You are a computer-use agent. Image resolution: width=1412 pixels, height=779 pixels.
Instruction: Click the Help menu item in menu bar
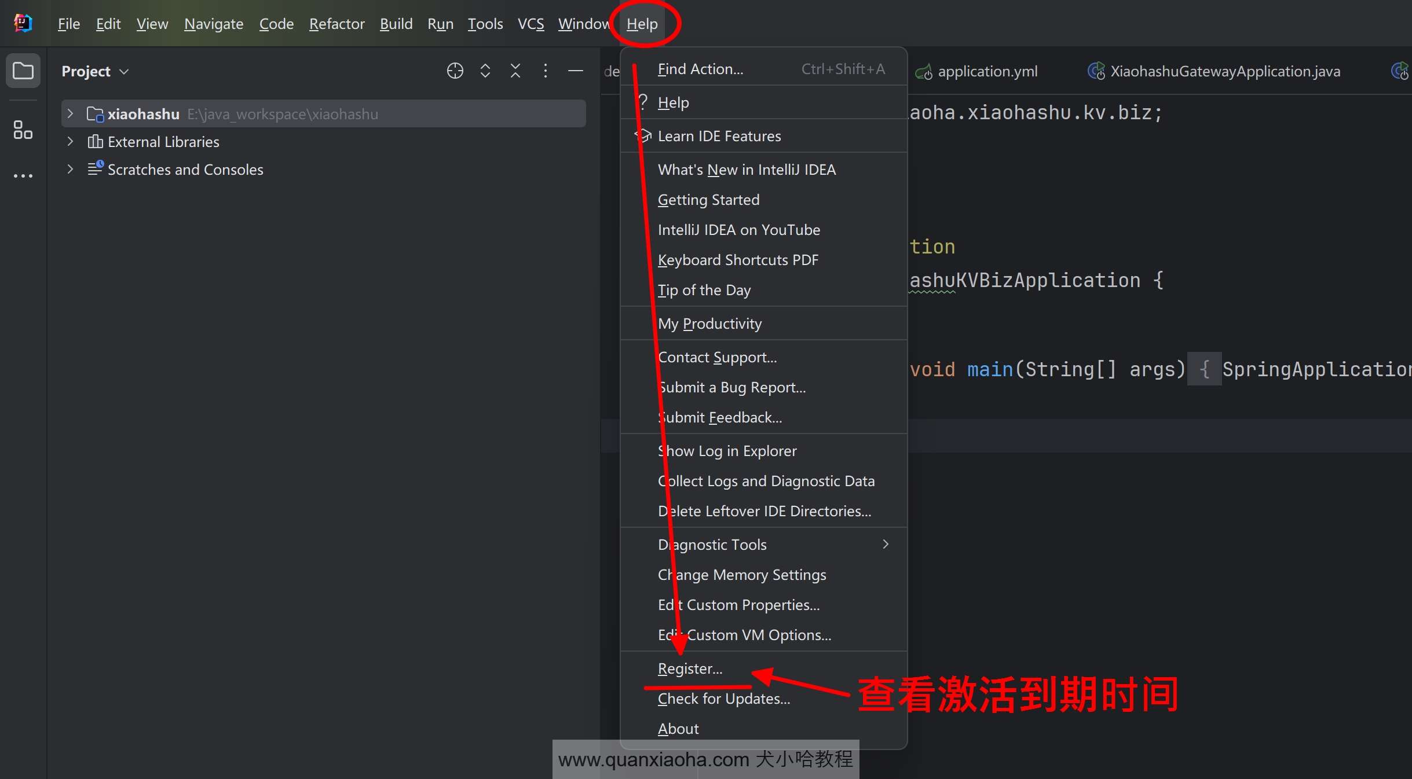click(x=642, y=23)
